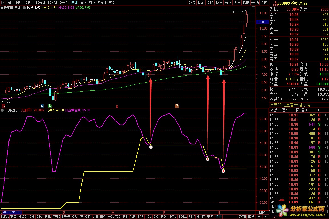Click the 叠加 overlay button
Screen dimensions: 329x219
point(201,3)
